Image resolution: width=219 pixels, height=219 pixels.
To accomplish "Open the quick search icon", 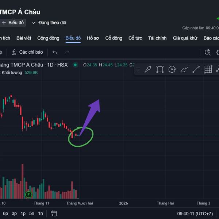I will 208,52.
